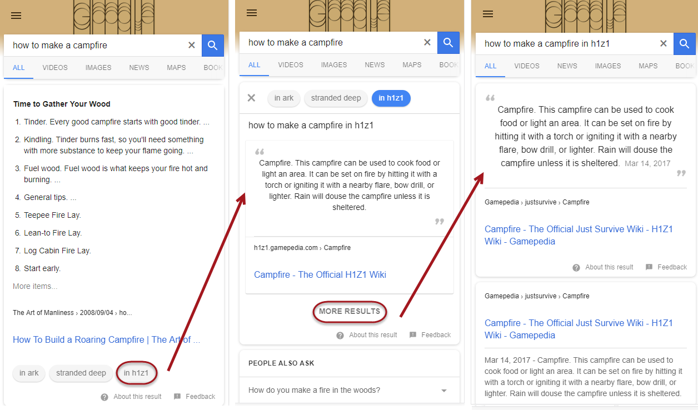Click 'More items...' in left panel
This screenshot has height=410, width=698.
pos(35,287)
